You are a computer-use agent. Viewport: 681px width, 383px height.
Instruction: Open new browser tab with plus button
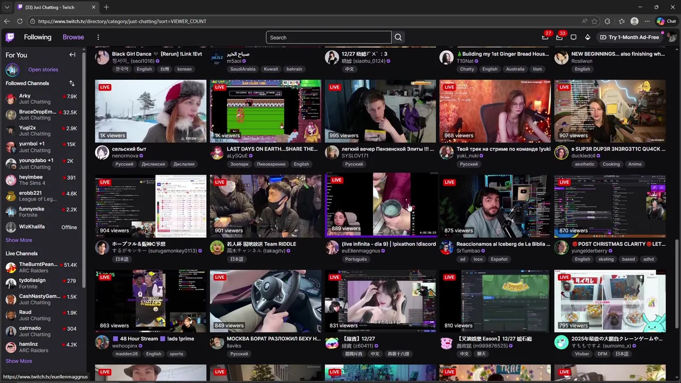tap(106, 7)
